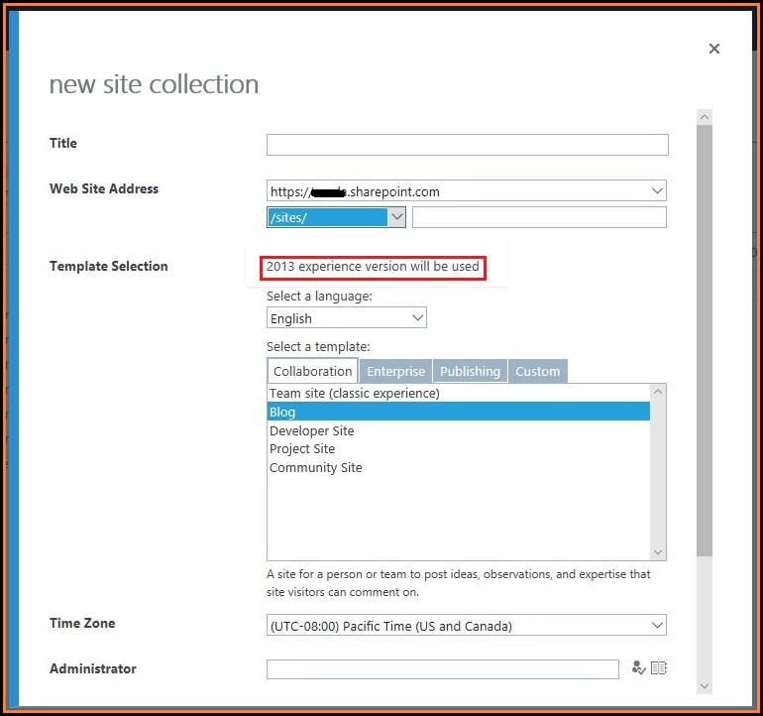Screen dimensions: 763x716
Task: Open the Browse address book icon
Action: tap(659, 668)
